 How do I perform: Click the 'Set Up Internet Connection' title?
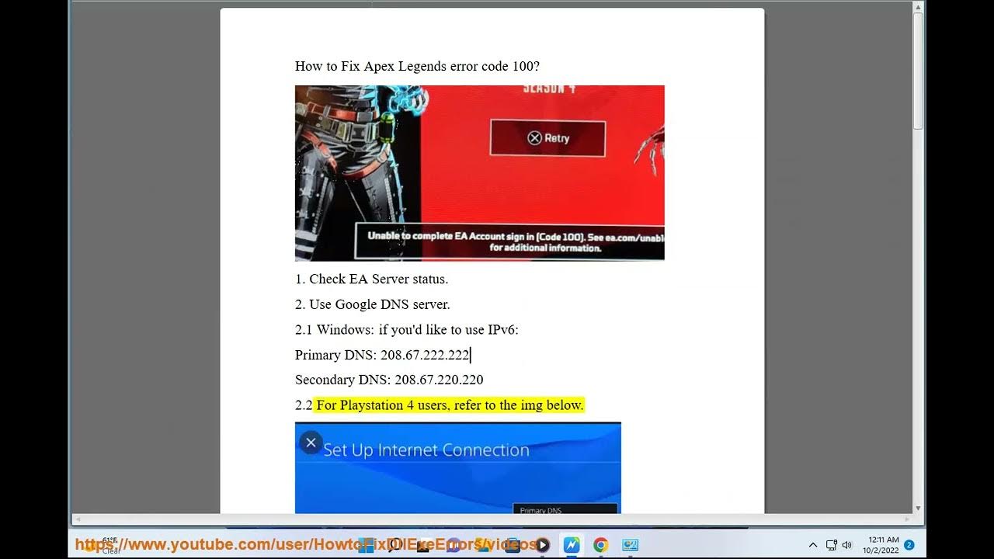[426, 450]
